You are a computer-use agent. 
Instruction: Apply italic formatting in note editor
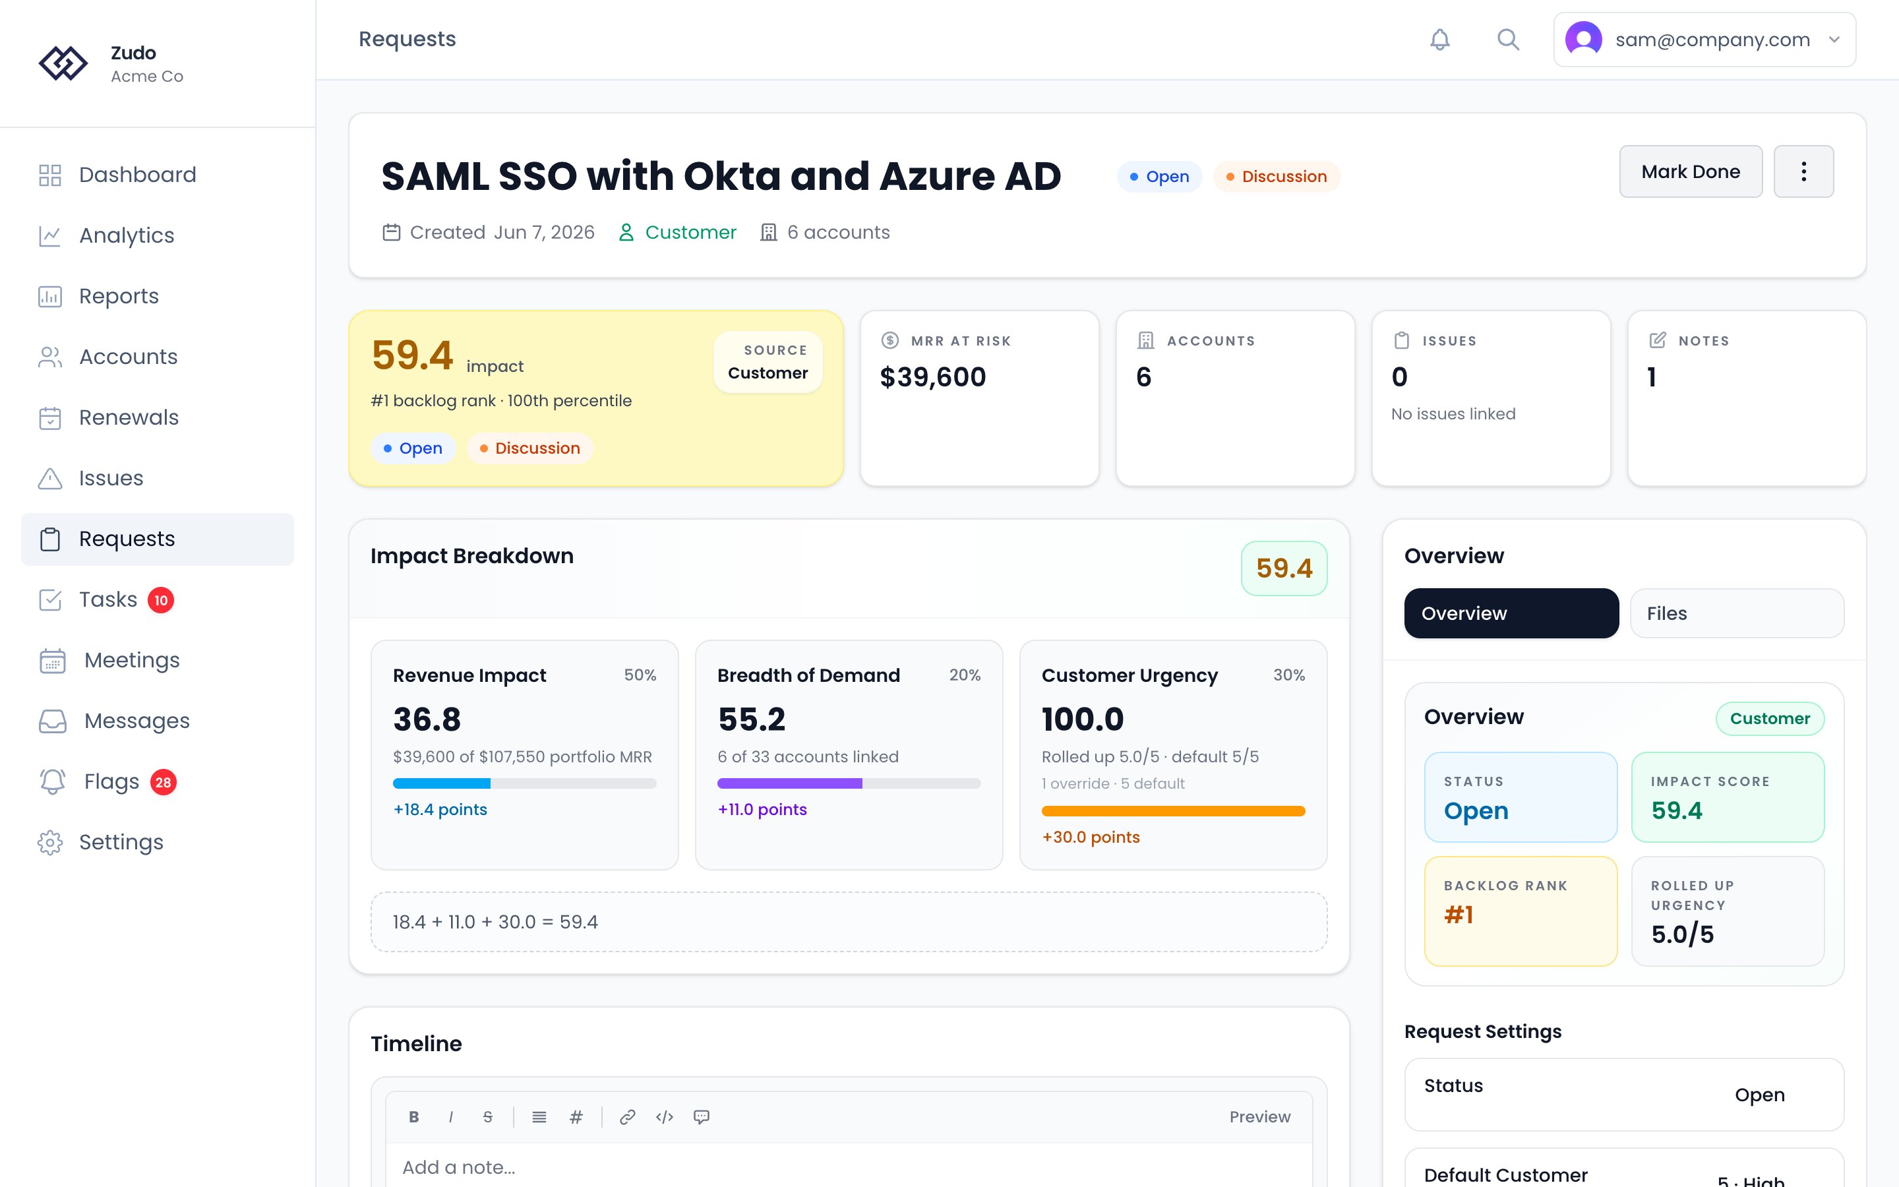click(x=450, y=1116)
